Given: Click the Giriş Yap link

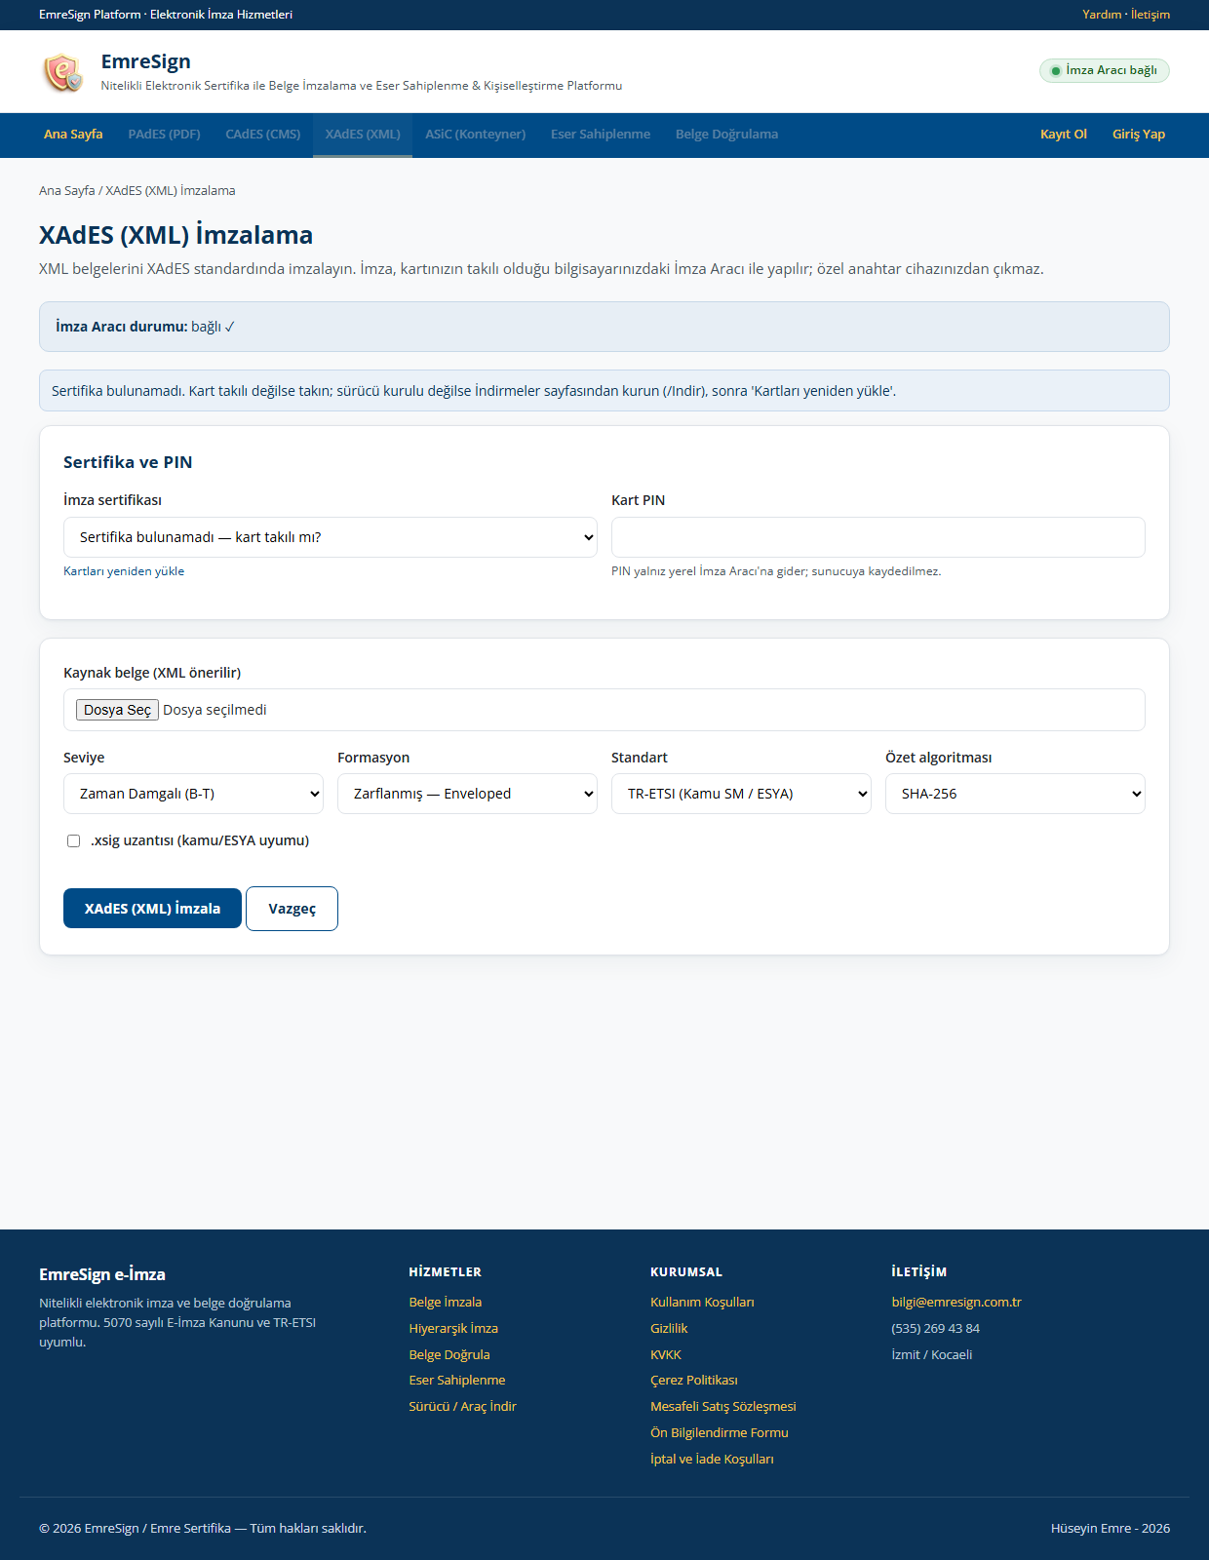Looking at the screenshot, I should pyautogui.click(x=1139, y=135).
